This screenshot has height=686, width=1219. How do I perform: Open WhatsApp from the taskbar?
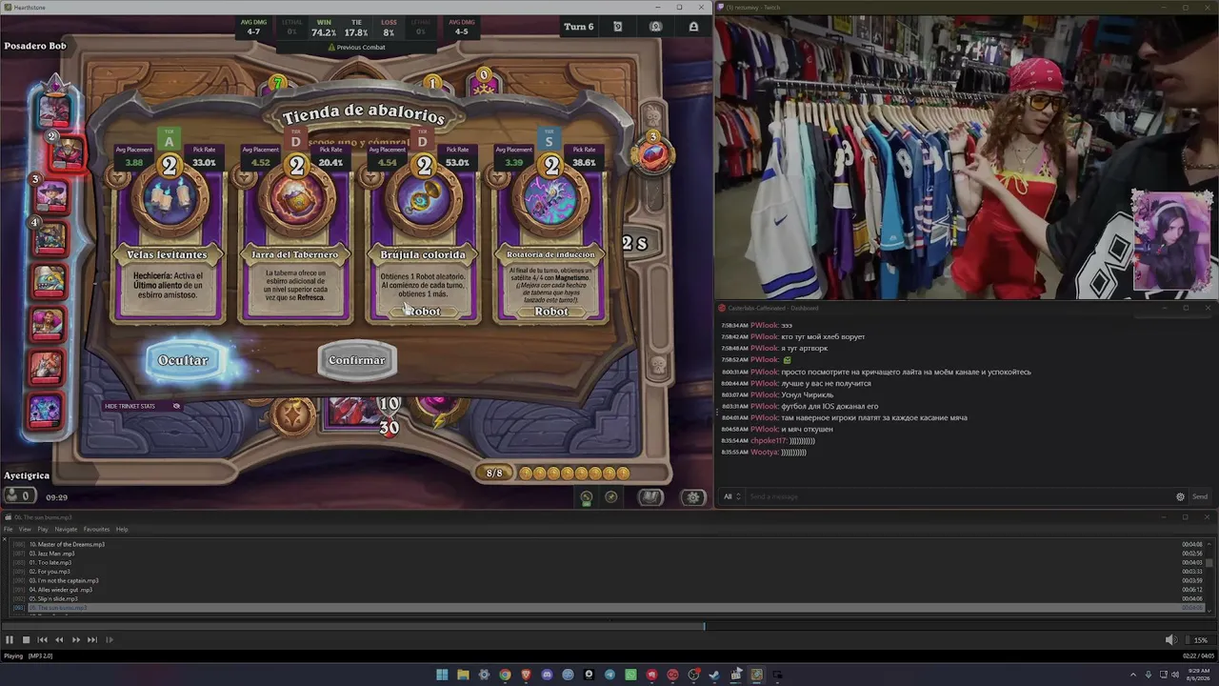[x=630, y=675]
